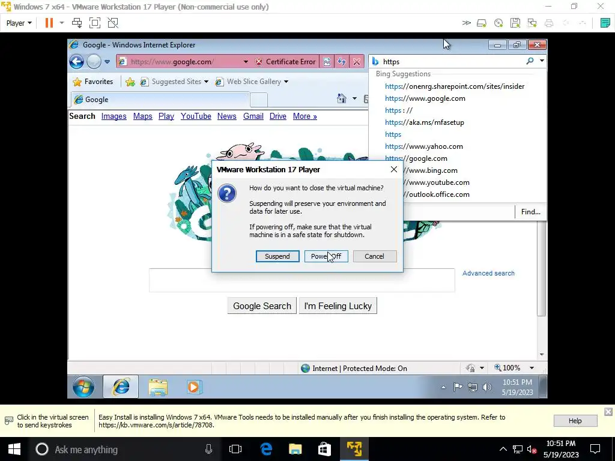Click the Internet Explorer forward arrow button
The width and height of the screenshot is (615, 461).
pyautogui.click(x=94, y=62)
